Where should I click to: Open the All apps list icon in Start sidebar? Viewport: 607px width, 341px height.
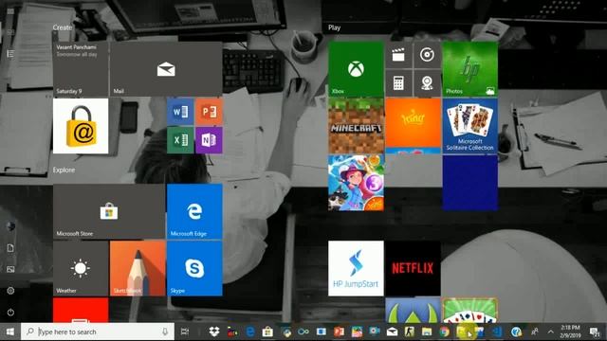10,54
